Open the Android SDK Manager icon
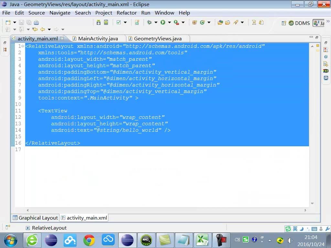This screenshot has height=248, width=331. pyautogui.click(x=99, y=22)
